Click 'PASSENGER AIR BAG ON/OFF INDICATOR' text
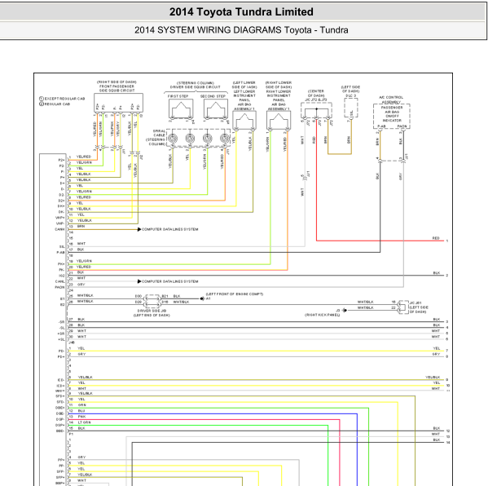The height and width of the screenshot is (486, 488). pyautogui.click(x=392, y=113)
